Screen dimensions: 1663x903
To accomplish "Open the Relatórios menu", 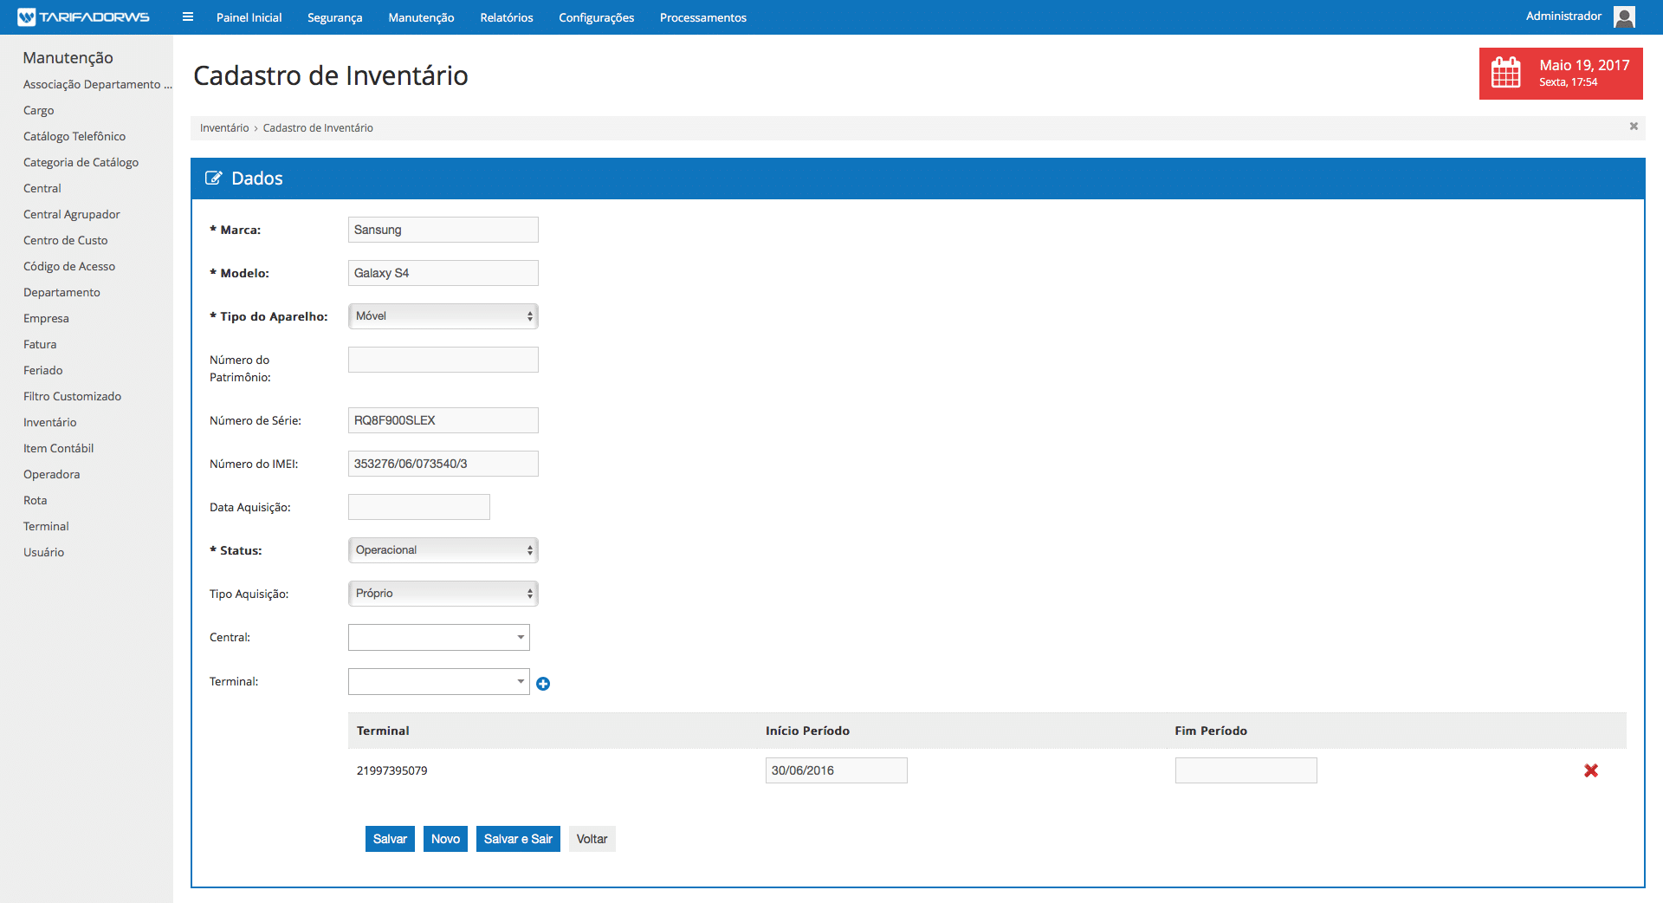I will click(506, 17).
